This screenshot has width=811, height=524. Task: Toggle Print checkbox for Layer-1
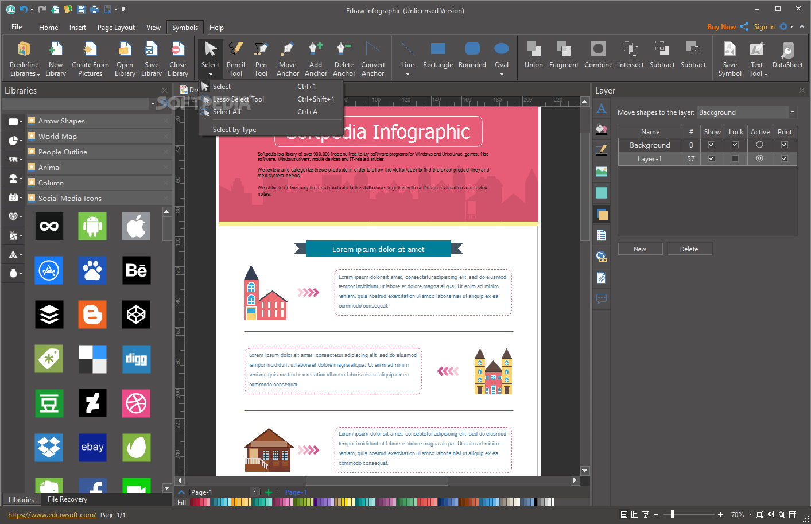[785, 158]
